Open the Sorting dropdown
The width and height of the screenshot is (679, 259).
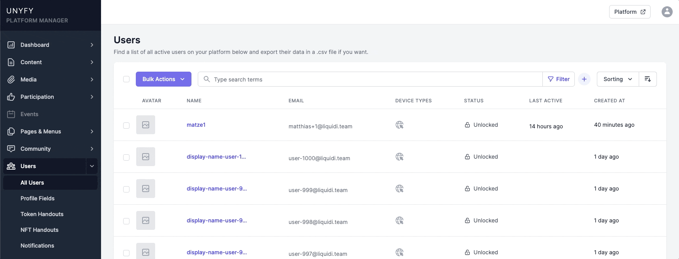617,79
